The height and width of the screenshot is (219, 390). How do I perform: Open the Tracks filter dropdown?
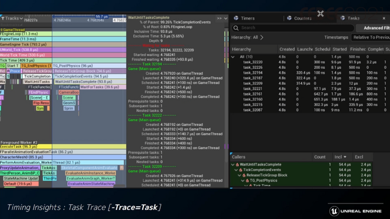[x=12, y=18]
